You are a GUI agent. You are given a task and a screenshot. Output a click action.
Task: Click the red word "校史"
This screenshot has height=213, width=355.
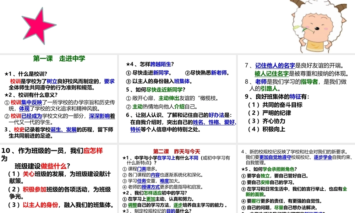click(x=19, y=130)
